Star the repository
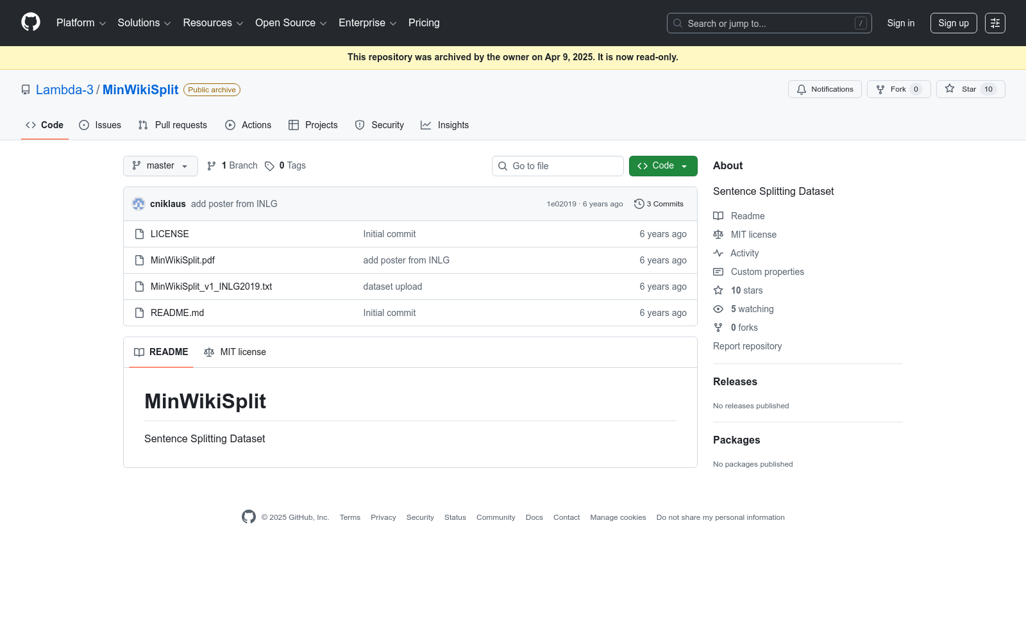This screenshot has height=641, width=1026. [970, 89]
